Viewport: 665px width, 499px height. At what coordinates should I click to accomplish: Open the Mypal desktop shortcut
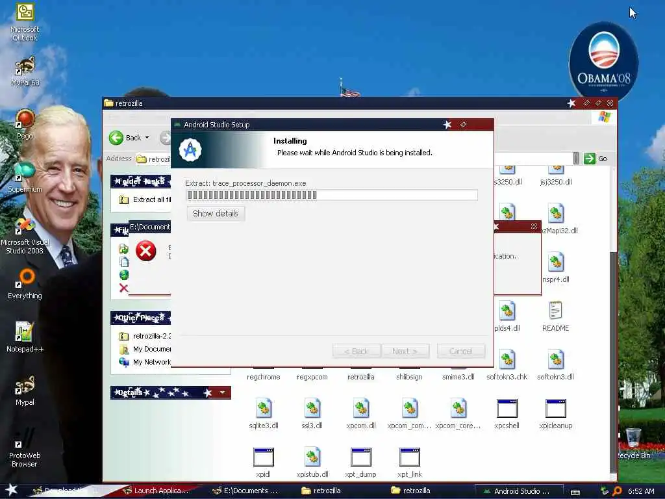tap(25, 390)
